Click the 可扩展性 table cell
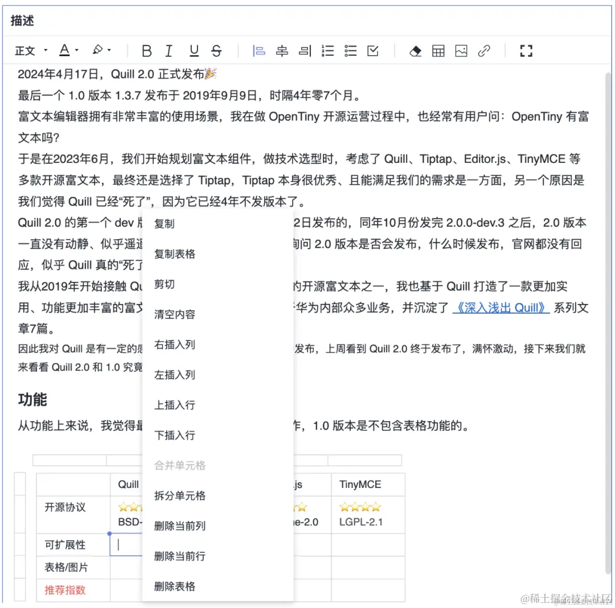This screenshot has height=608, width=615. pyautogui.click(x=73, y=545)
